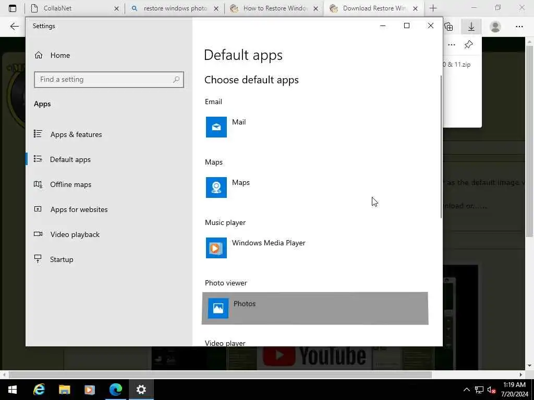Pin the downloads panel
The height and width of the screenshot is (400, 534).
point(469,45)
